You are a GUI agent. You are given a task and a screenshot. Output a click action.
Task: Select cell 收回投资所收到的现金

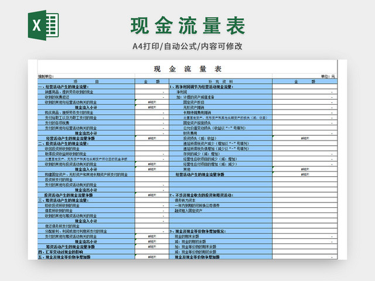click(86, 149)
